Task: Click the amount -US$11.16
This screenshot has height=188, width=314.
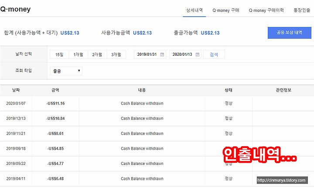Action: (x=55, y=104)
